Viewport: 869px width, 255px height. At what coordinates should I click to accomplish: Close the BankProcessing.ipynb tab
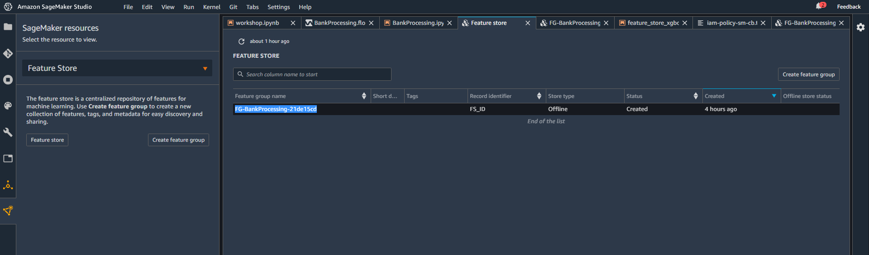[449, 23]
